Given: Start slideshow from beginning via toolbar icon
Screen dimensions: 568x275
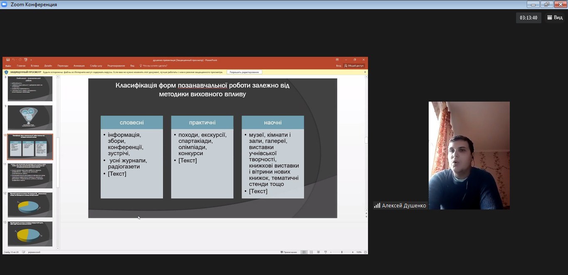Looking at the screenshot, I should pyautogui.click(x=26, y=60).
